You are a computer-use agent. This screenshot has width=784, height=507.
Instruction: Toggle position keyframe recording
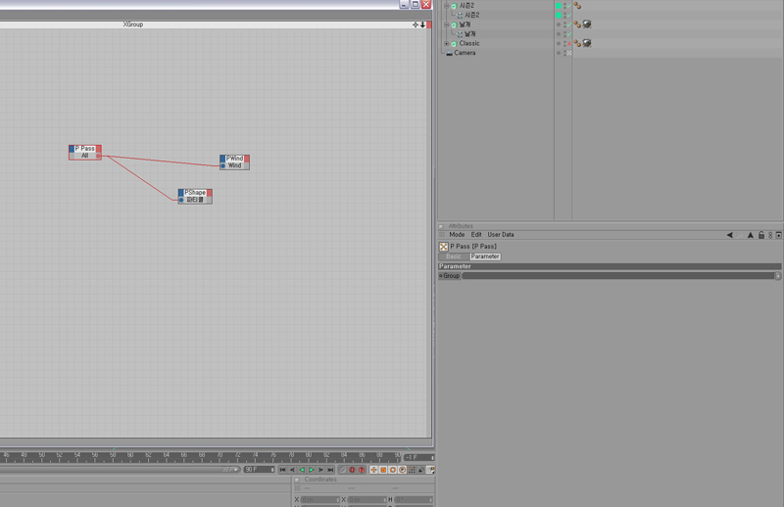click(x=373, y=470)
